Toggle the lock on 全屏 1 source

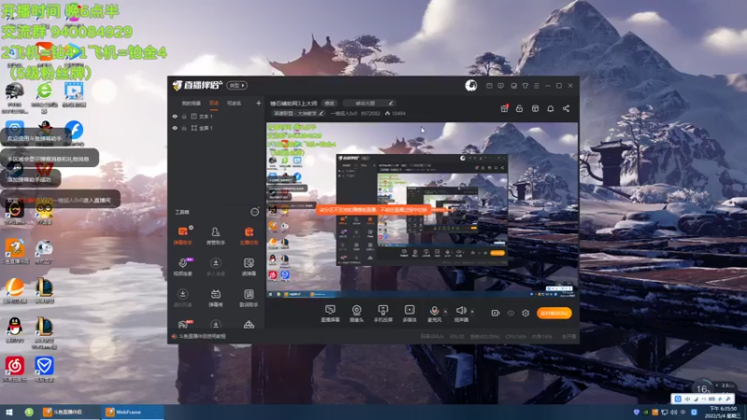point(184,128)
